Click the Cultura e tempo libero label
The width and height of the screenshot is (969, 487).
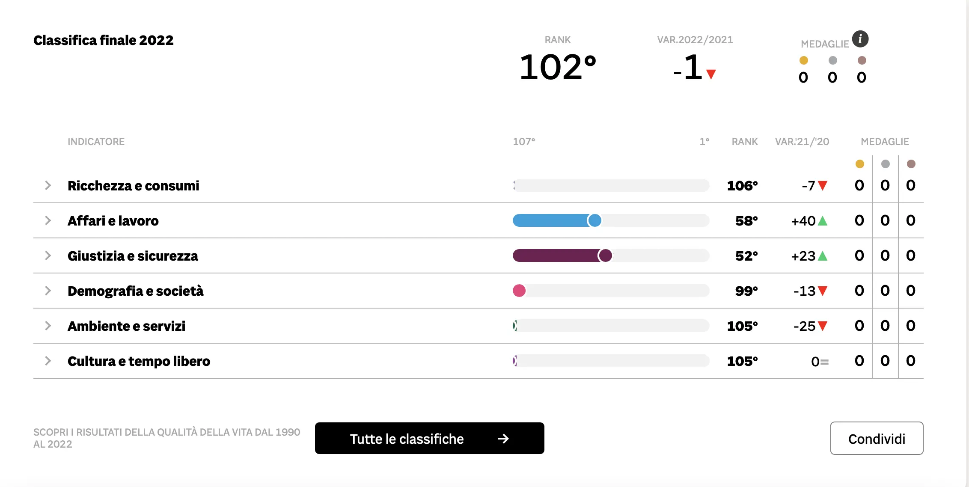pos(139,361)
